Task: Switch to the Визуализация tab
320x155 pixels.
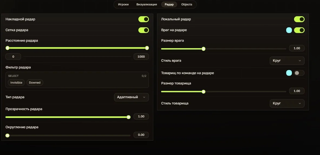Action: pos(146,5)
